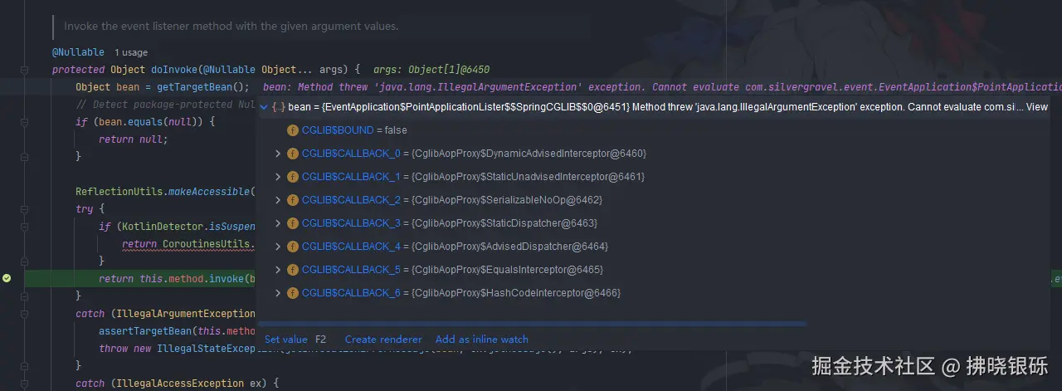The width and height of the screenshot is (1062, 391).
Task: Expand CGLIB$CALLBACK_6 HashCodeInterceptor node
Action: 278,293
